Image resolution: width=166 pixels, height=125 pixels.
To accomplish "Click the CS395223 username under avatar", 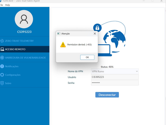I will [24, 32].
